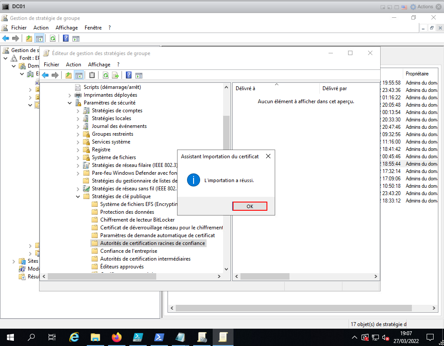Select the Autorités de certification intermédiaires folder

click(145, 259)
